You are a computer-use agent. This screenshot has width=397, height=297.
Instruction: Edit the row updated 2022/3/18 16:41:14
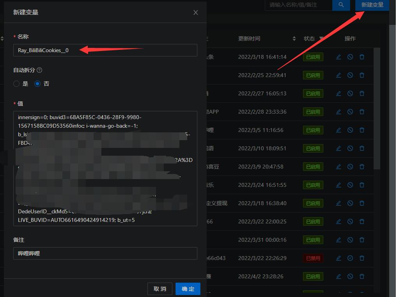(338, 57)
